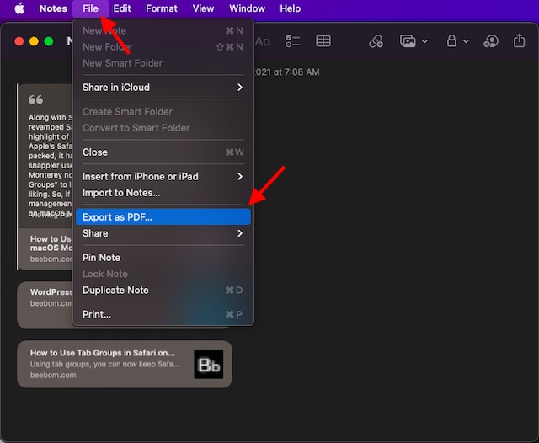Click the greyed Lock Note entry
Image resolution: width=539 pixels, height=443 pixels.
pos(163,274)
